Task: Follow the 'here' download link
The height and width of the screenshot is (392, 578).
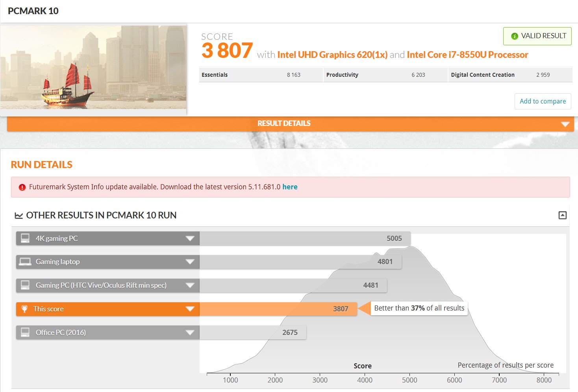Action: tap(290, 187)
